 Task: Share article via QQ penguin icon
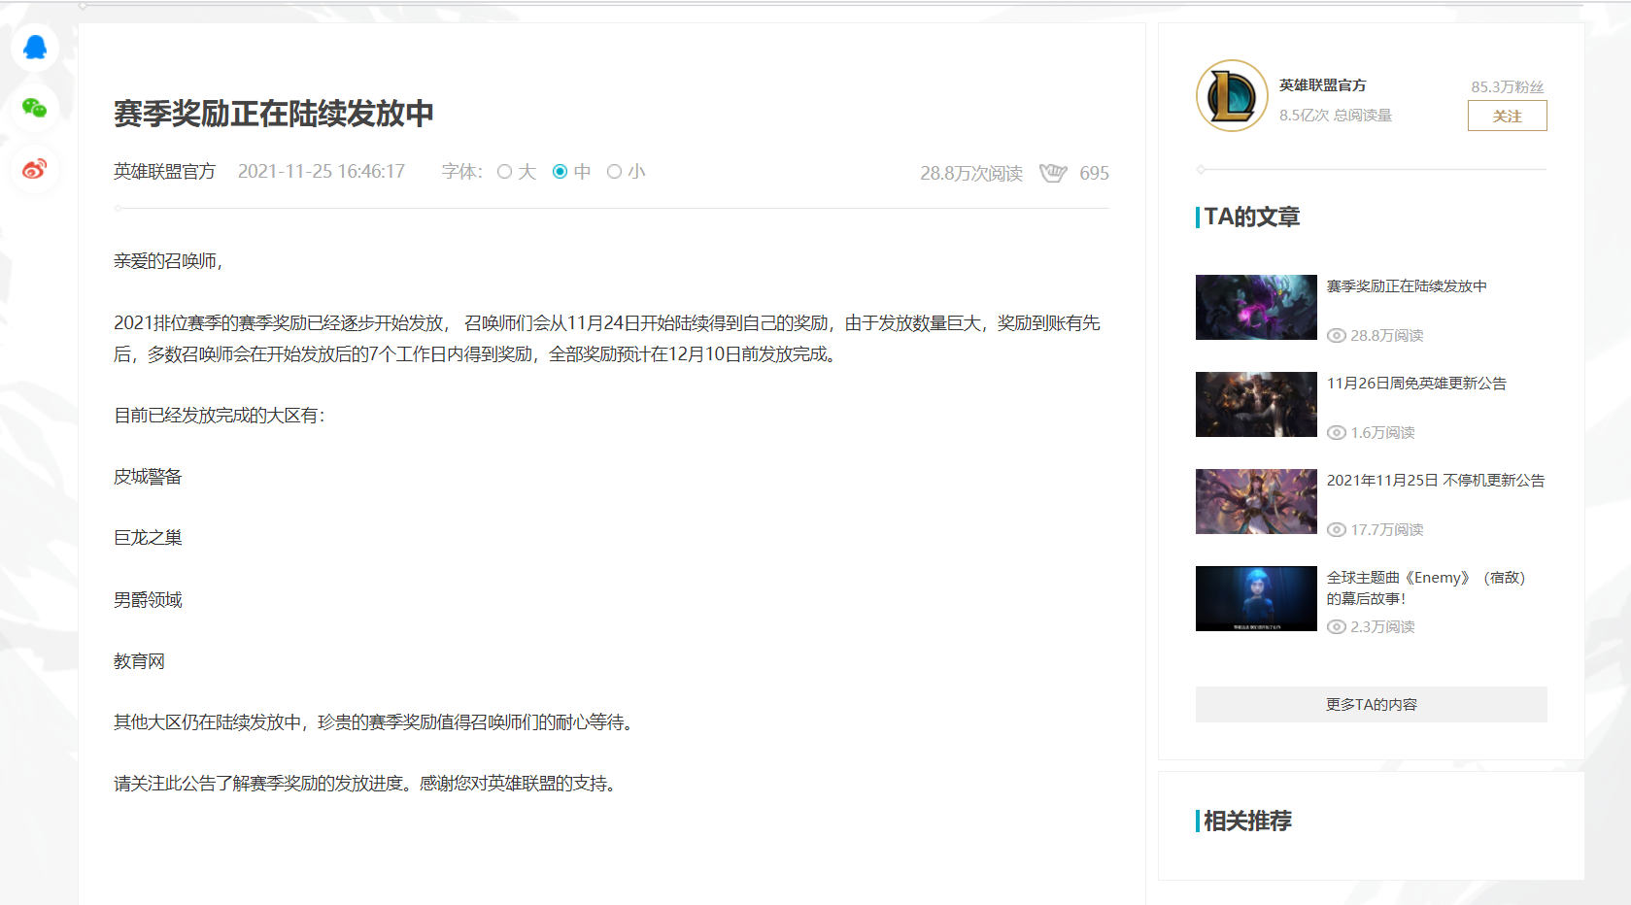[35, 48]
